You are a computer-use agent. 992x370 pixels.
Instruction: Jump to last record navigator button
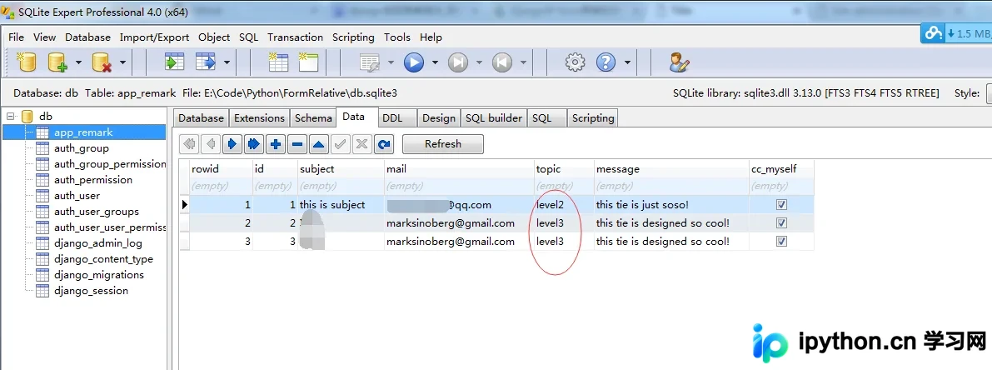[254, 144]
